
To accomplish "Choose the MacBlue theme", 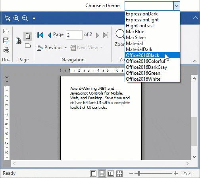I will (152, 32).
